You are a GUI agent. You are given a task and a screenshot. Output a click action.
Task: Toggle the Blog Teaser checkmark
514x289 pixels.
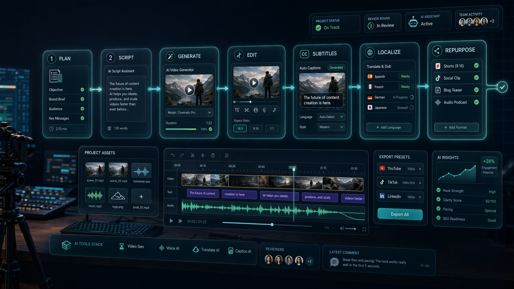point(476,90)
